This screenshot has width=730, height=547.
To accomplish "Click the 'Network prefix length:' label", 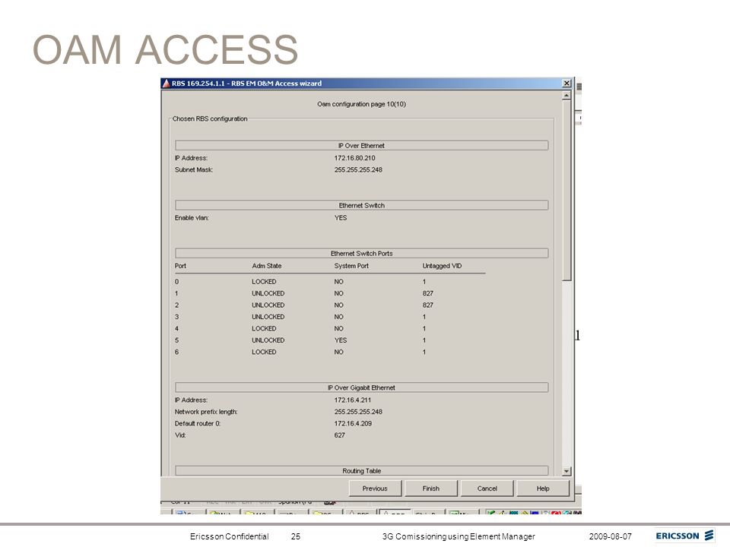I will [x=206, y=412].
